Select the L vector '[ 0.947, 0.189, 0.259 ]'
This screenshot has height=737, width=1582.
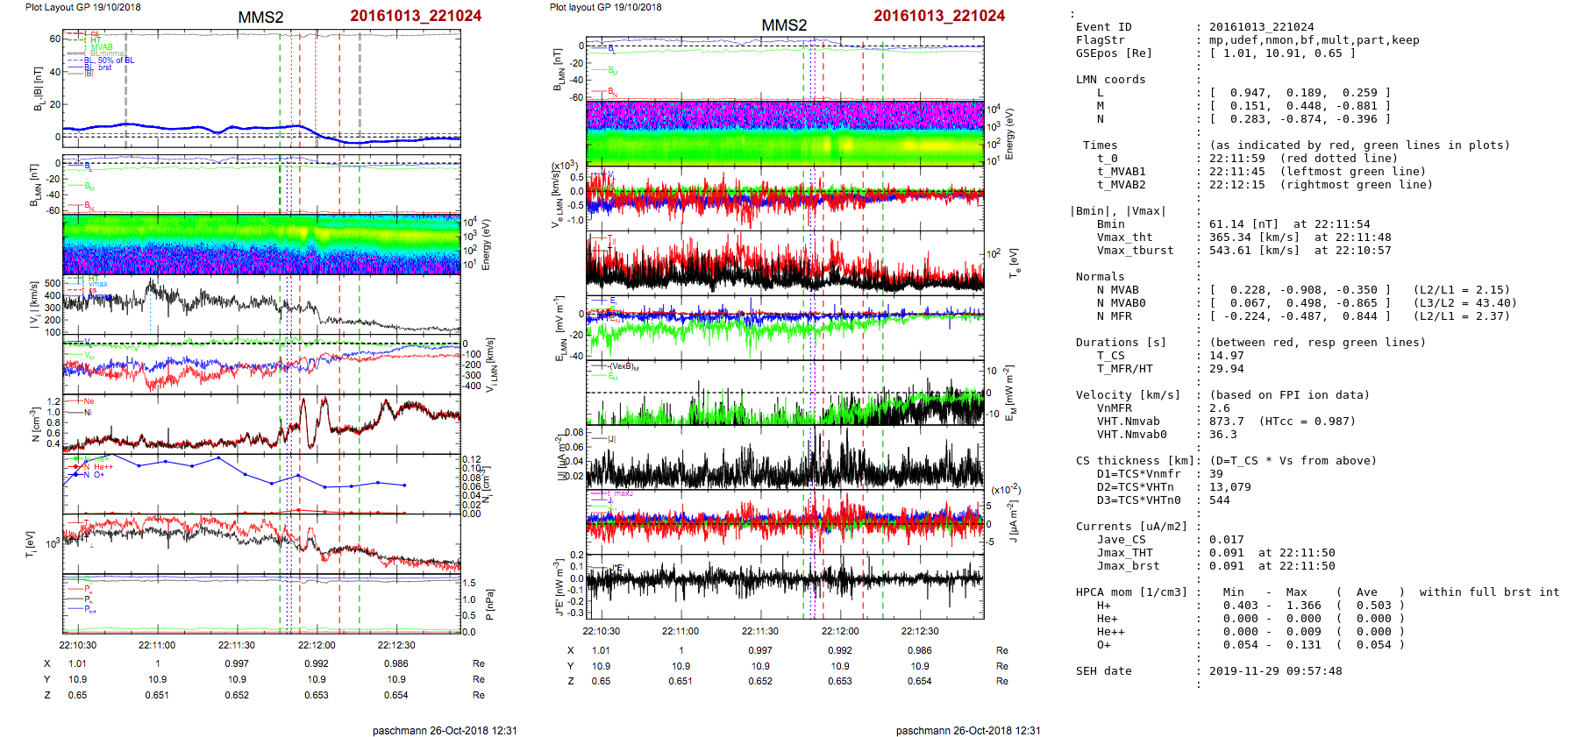click(x=1300, y=93)
